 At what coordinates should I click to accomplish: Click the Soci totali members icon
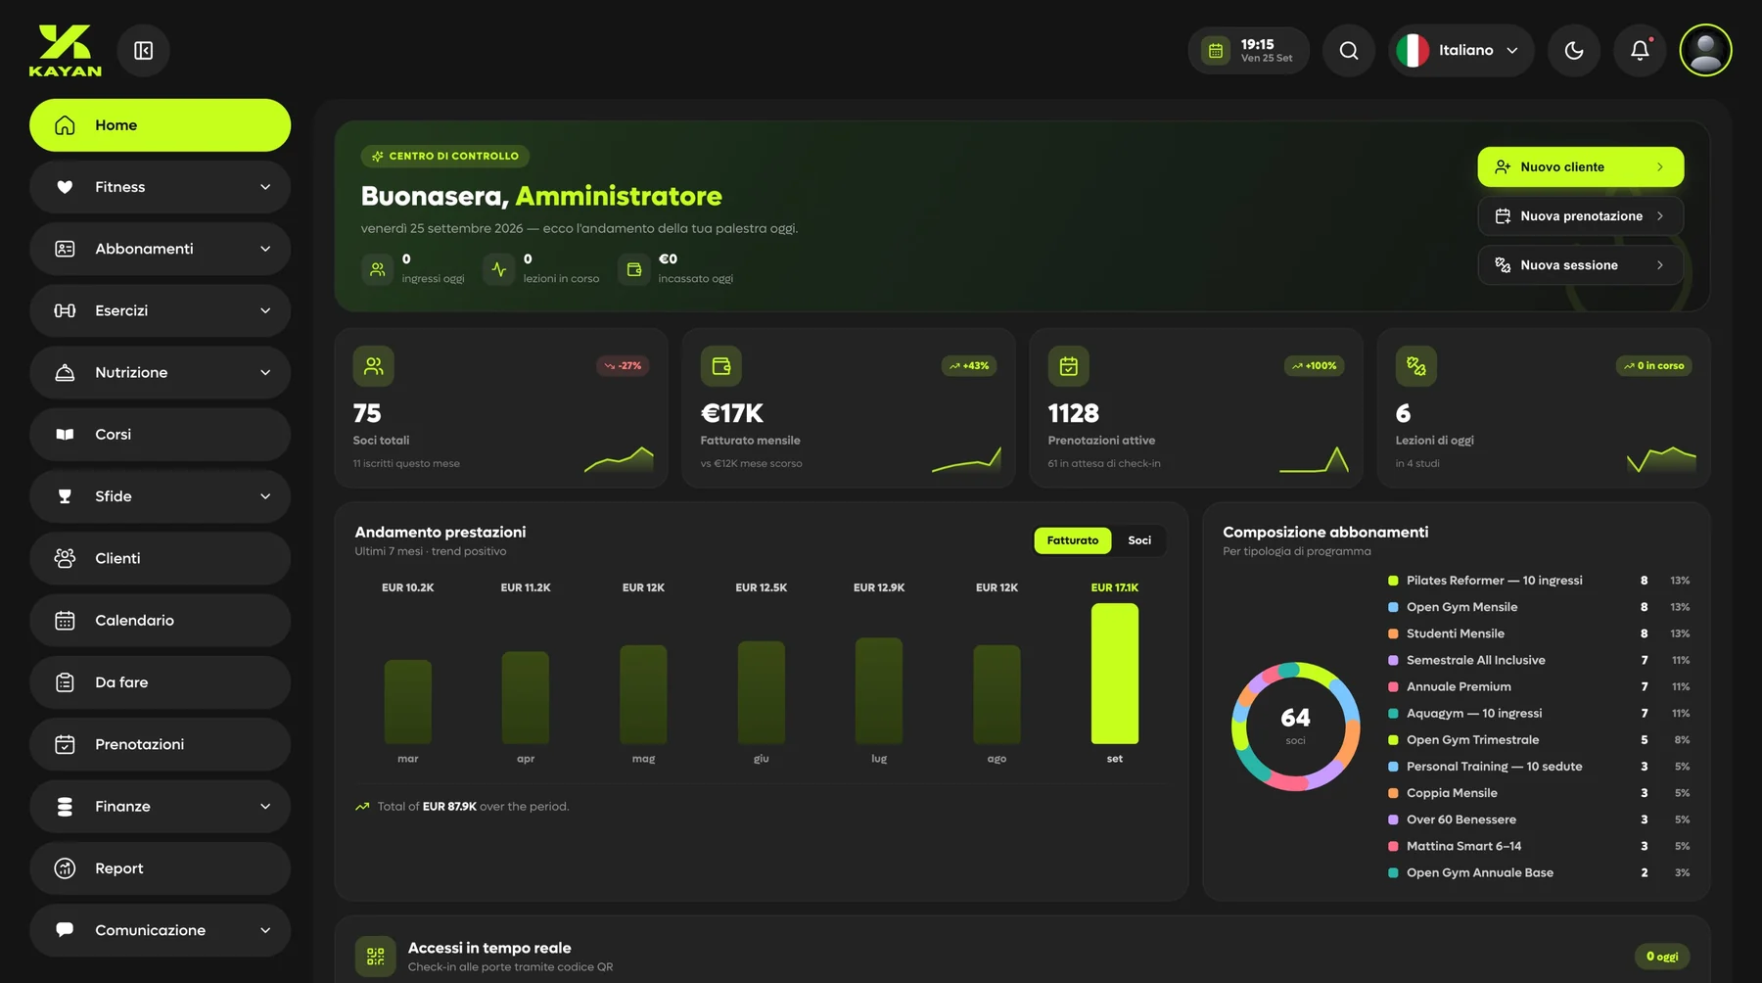click(x=374, y=366)
